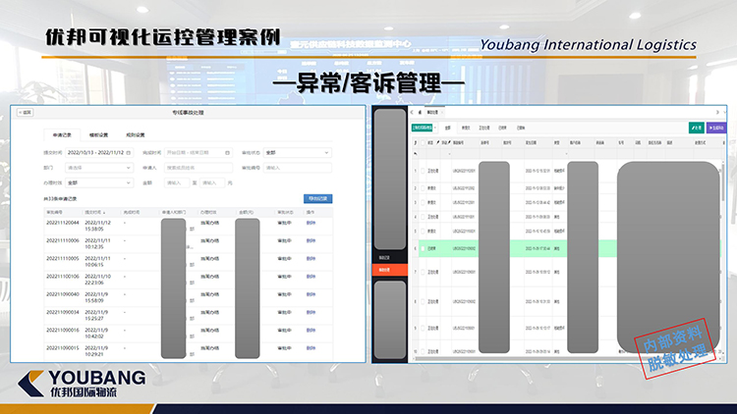Check the checkbox of row 5 in right table
The height and width of the screenshot is (414, 737).
(x=423, y=231)
